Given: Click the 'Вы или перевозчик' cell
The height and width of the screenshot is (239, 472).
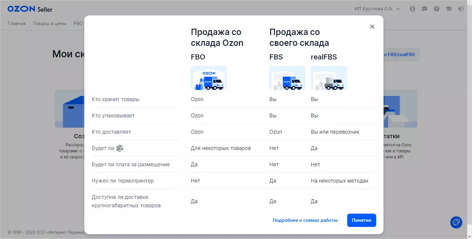Looking at the screenshot, I should (335, 132).
